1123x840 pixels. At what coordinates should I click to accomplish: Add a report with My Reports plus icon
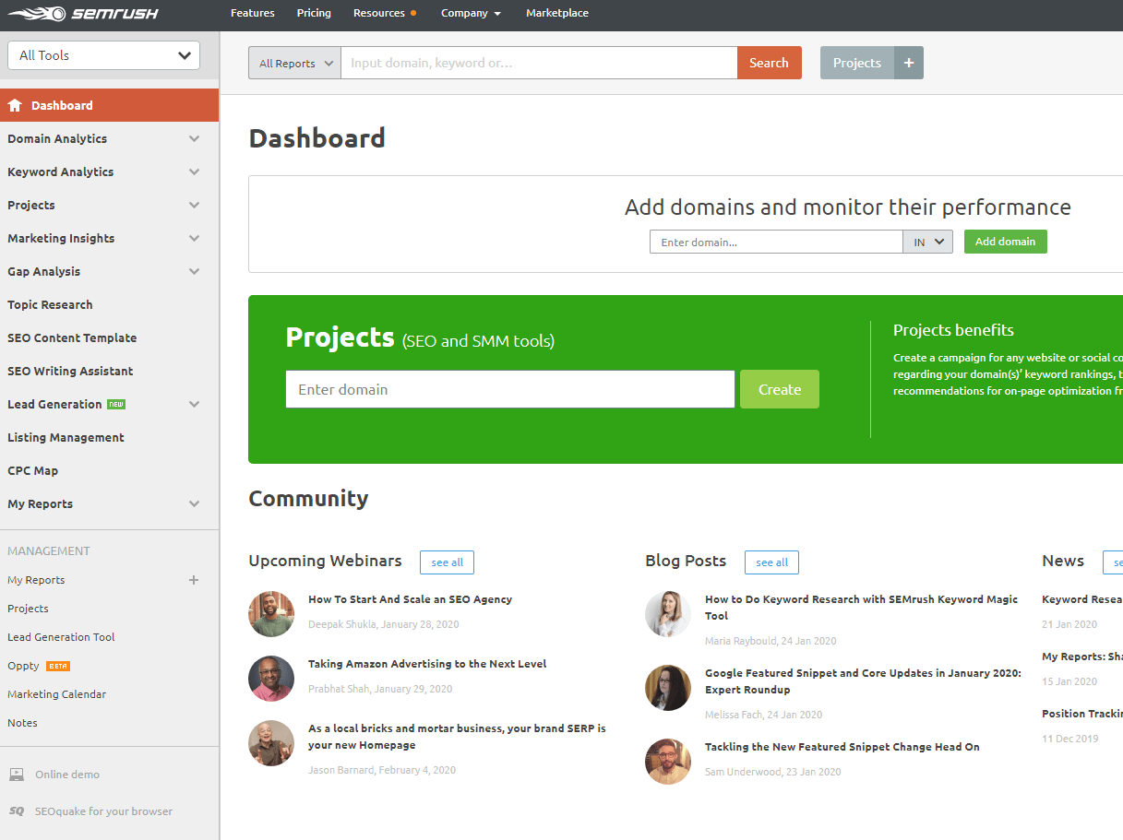click(x=194, y=580)
